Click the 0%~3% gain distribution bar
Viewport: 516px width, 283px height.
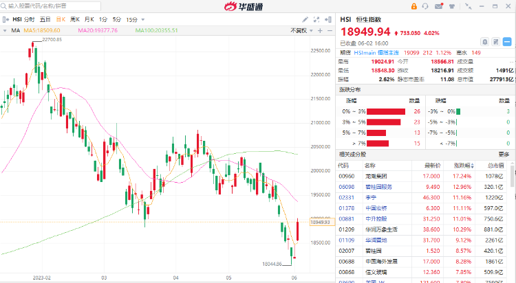pyautogui.click(x=386, y=111)
